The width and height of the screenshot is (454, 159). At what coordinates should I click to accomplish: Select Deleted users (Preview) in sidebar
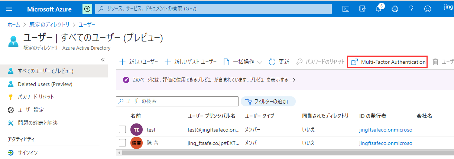45,84
